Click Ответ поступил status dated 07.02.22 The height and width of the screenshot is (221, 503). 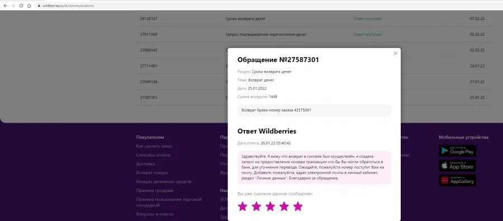[368, 18]
